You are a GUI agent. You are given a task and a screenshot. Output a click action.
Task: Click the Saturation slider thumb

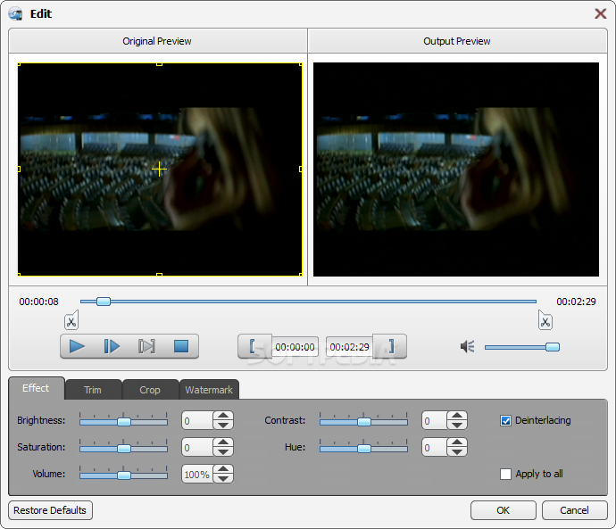[x=124, y=449]
